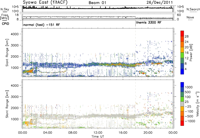Click the 'N.Search' legend label
The height and width of the screenshot is (138, 200).
[x=193, y=9]
